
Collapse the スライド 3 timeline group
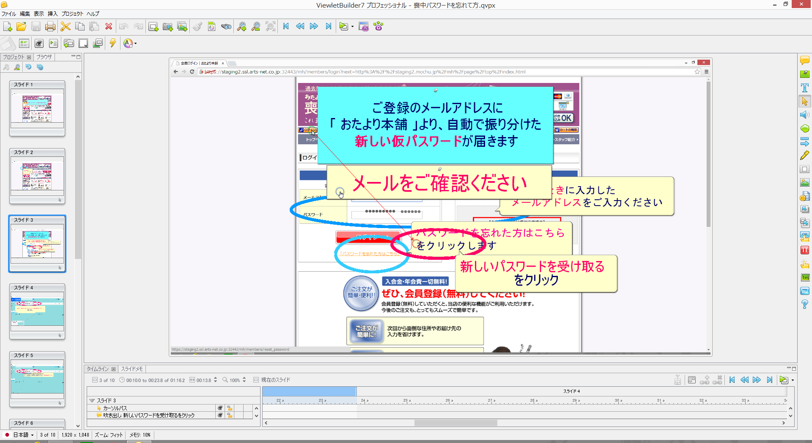[92, 400]
